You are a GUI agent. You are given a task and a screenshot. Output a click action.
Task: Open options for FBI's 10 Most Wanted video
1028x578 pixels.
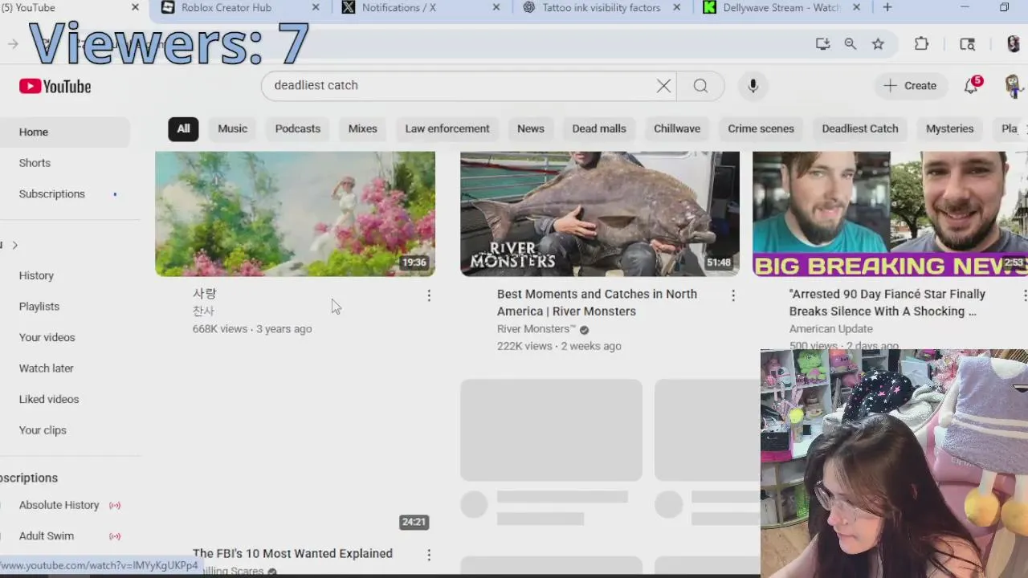(429, 555)
